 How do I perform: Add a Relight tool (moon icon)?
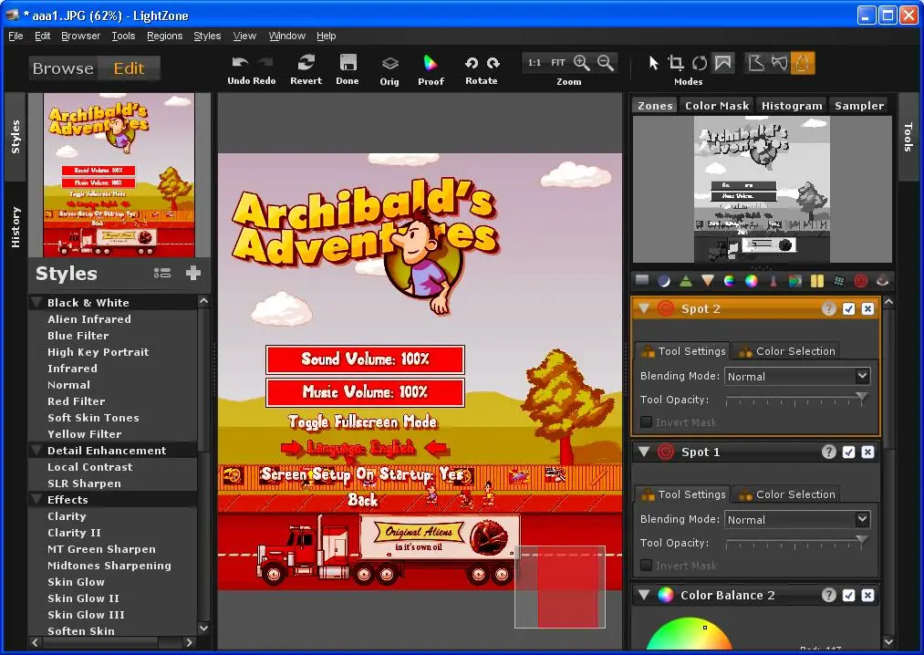(664, 281)
